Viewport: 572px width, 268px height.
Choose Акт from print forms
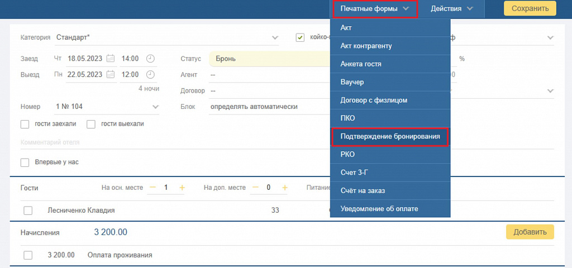click(x=390, y=28)
